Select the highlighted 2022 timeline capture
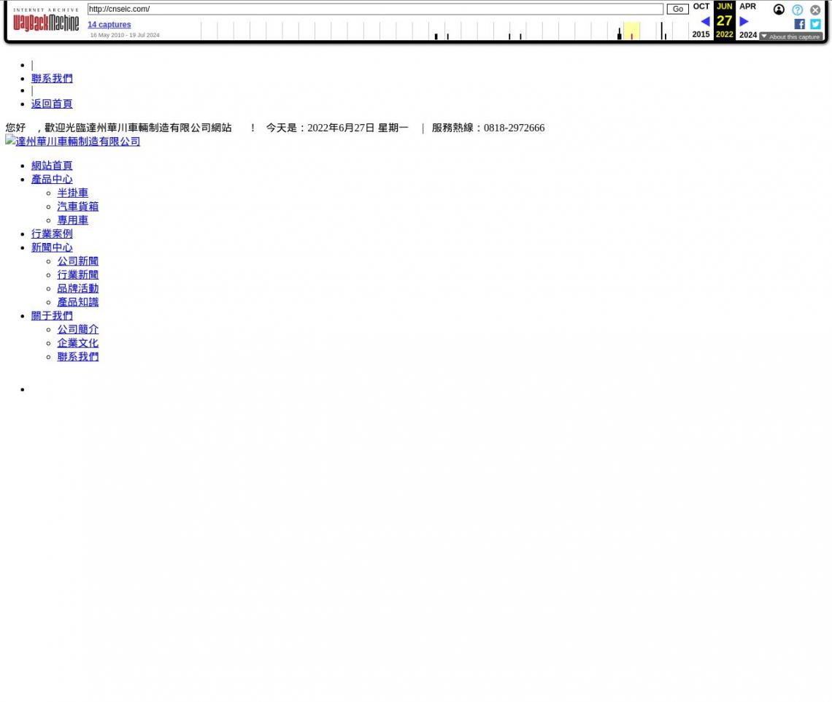Viewport: 832px width, 702px height. coord(631,33)
